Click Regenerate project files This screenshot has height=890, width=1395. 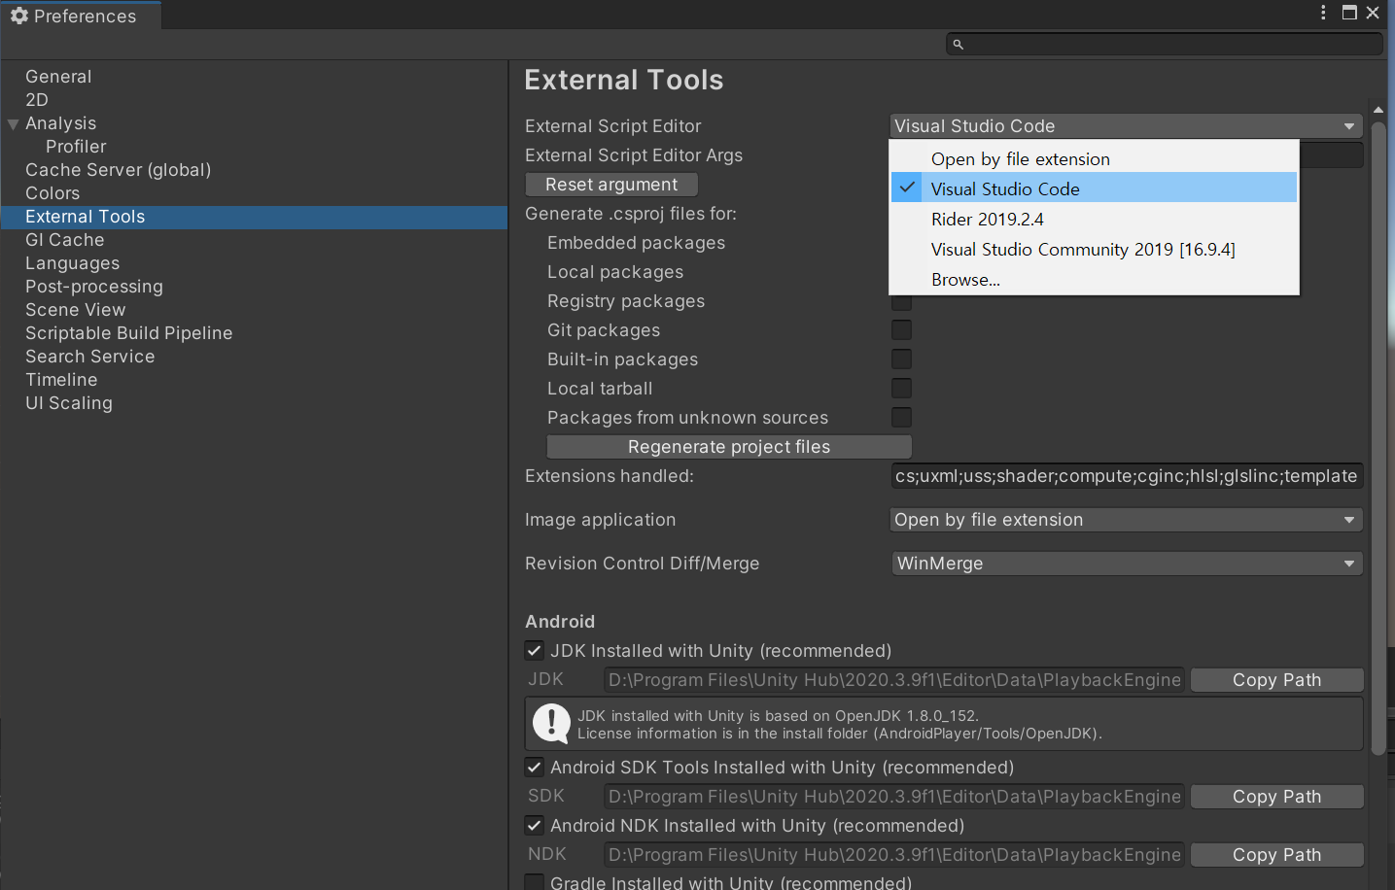[729, 447]
